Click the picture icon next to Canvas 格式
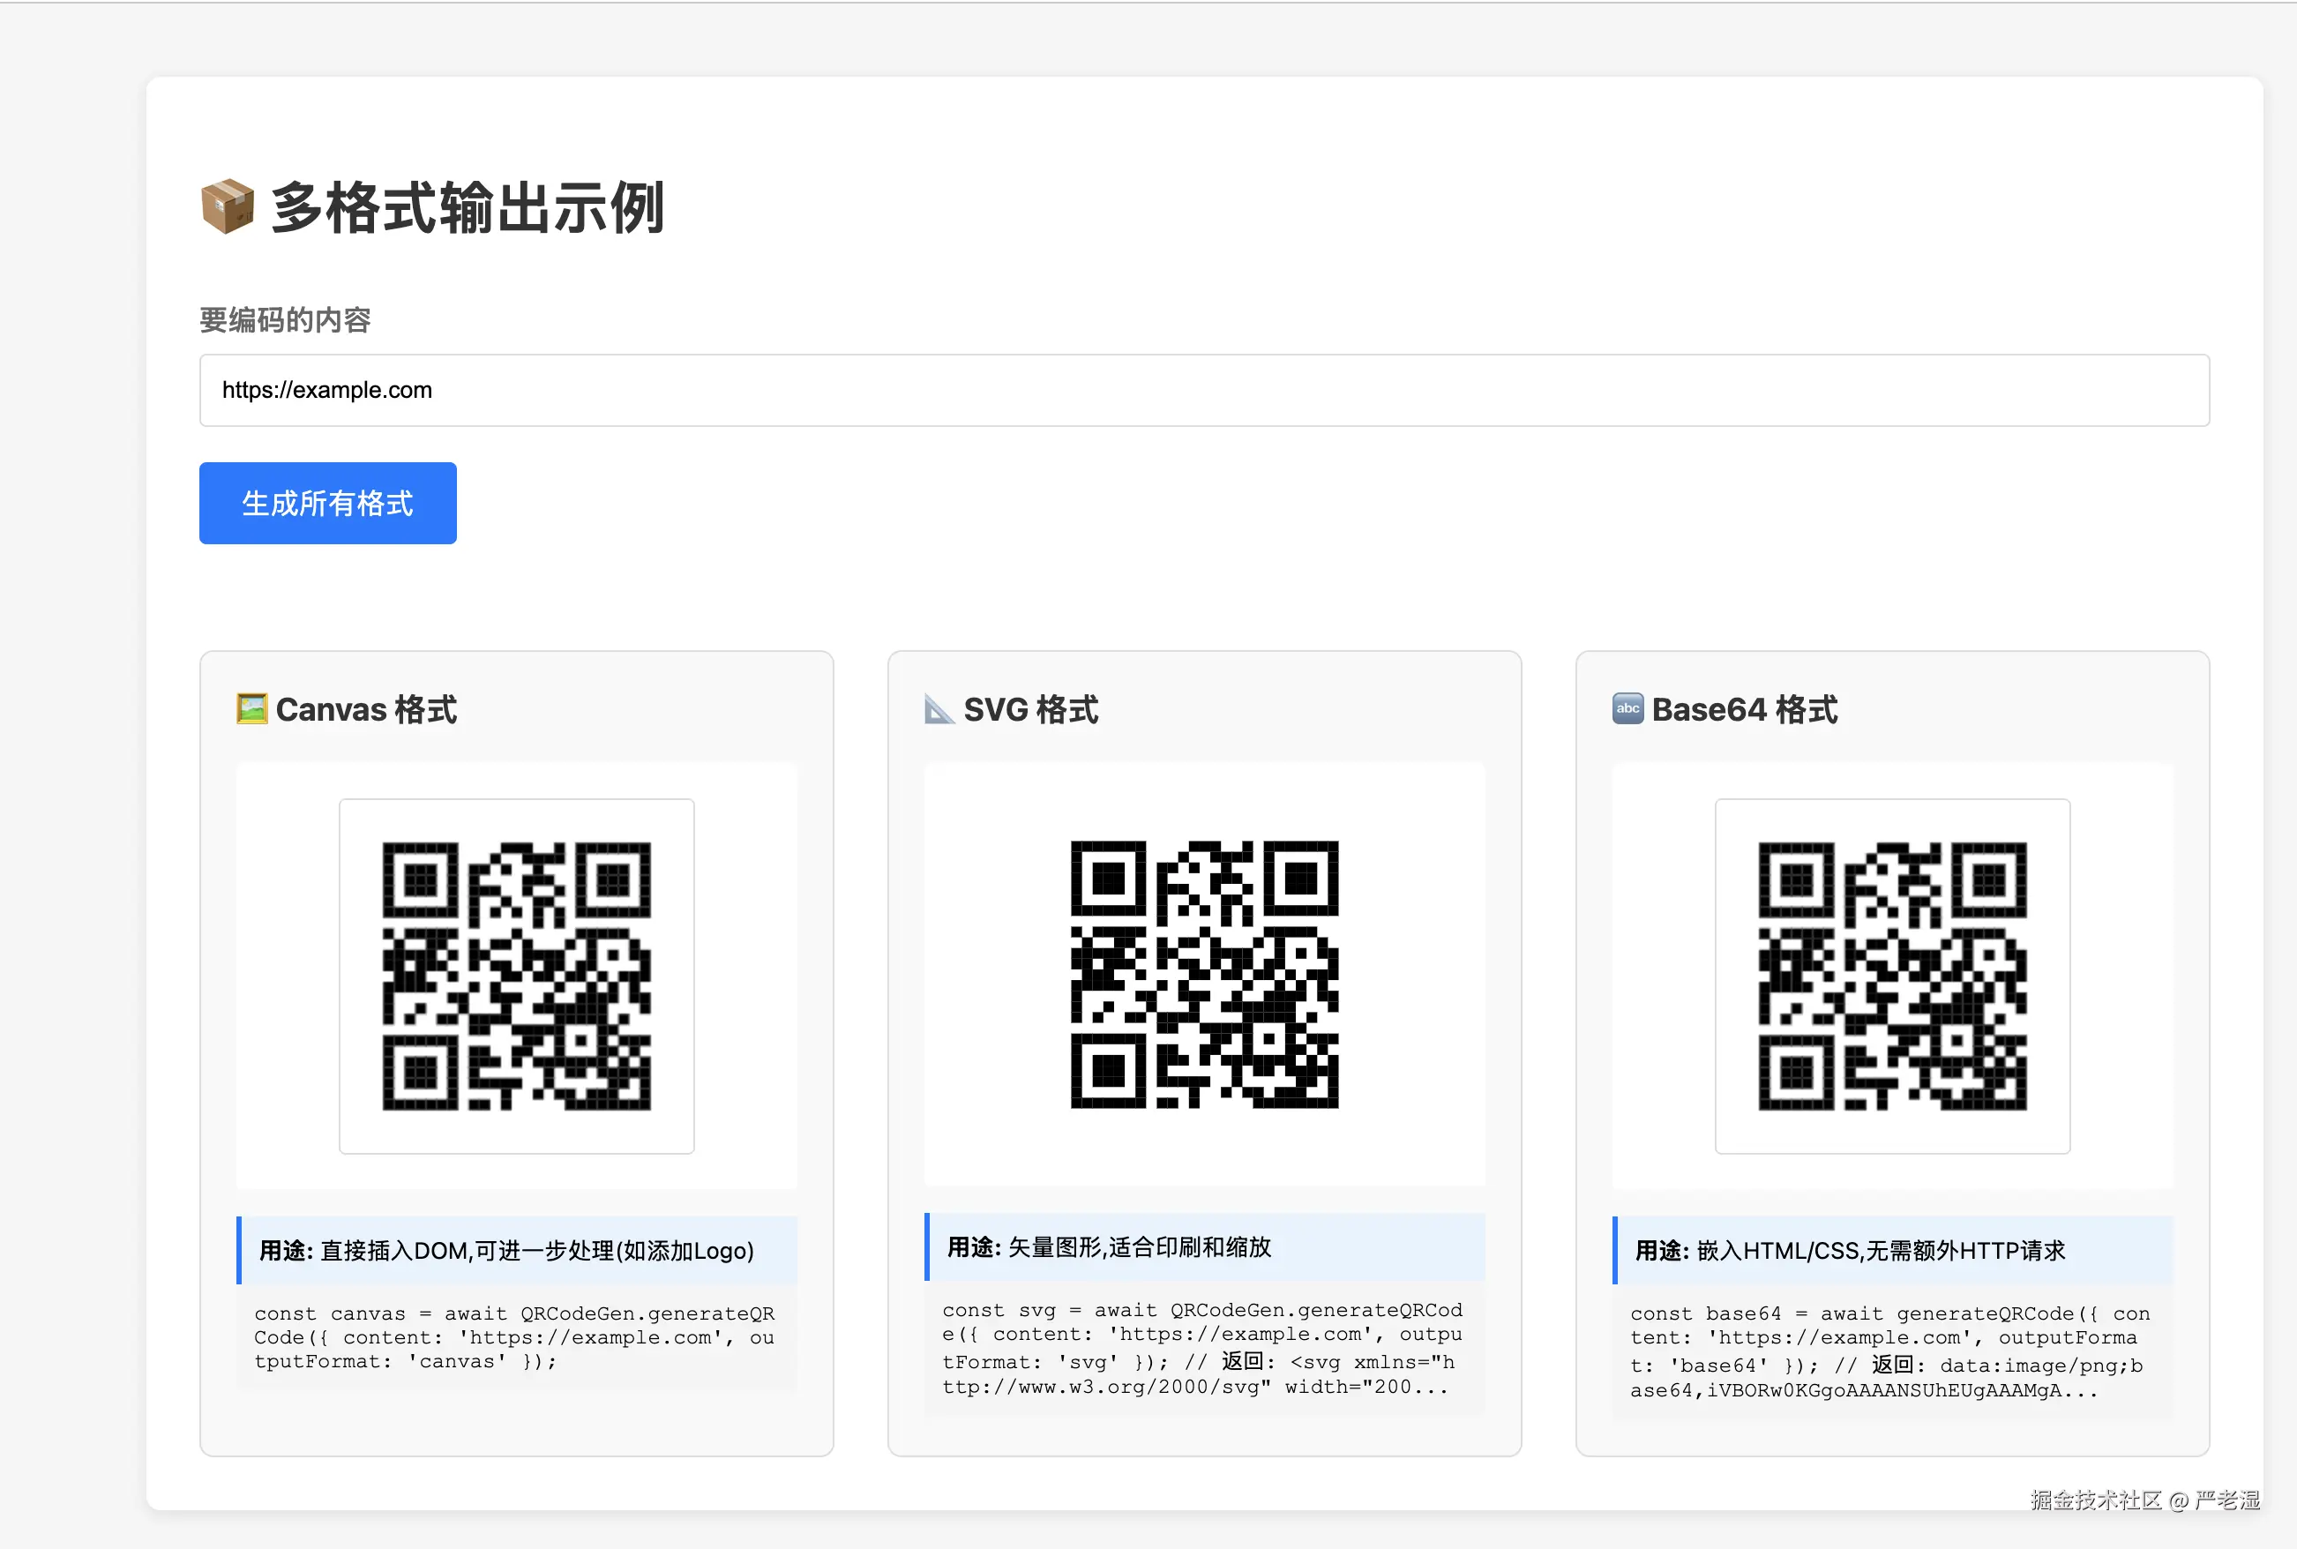Viewport: 2297px width, 1549px height. (252, 708)
